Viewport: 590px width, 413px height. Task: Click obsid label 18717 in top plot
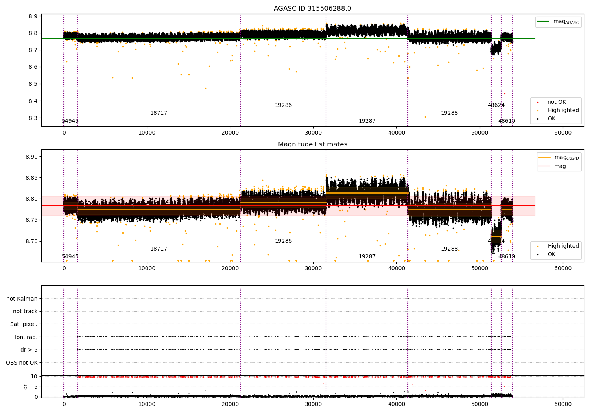point(159,113)
